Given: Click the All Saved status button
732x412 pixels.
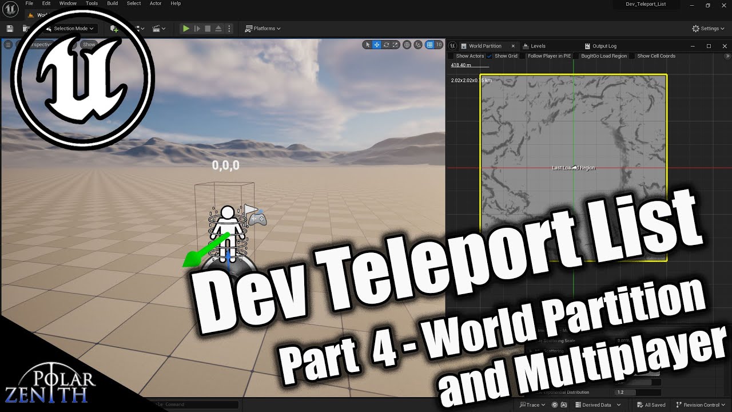Looking at the screenshot, I should click(651, 405).
